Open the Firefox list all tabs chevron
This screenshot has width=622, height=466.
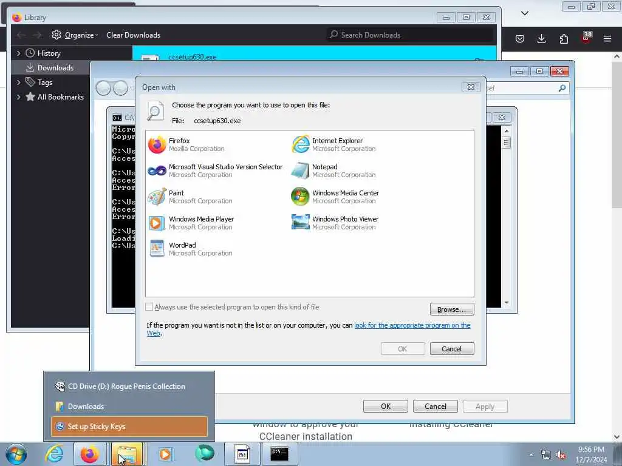(524, 13)
